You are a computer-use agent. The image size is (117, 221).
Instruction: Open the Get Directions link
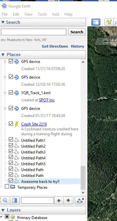55,46
